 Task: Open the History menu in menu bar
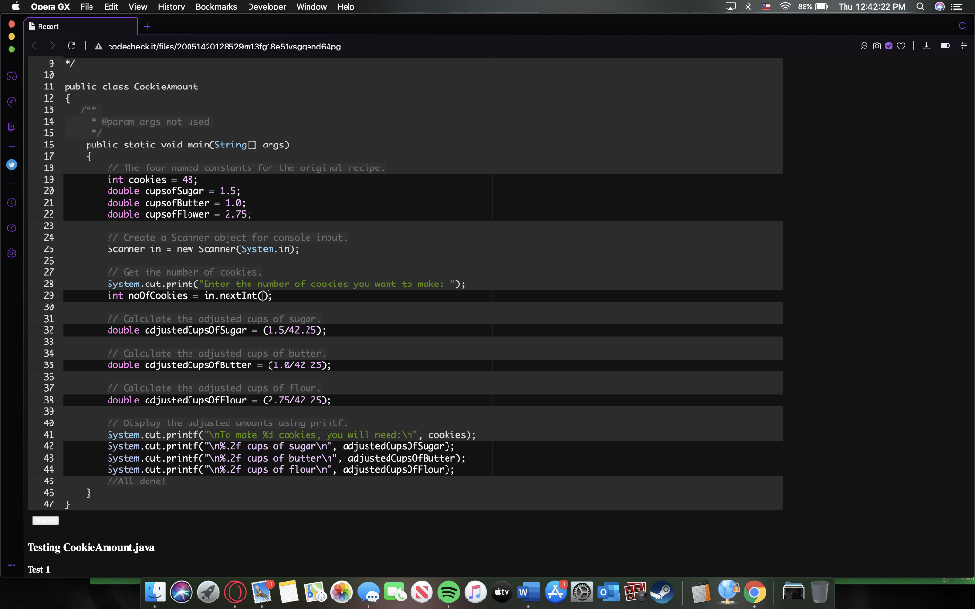pyautogui.click(x=171, y=7)
